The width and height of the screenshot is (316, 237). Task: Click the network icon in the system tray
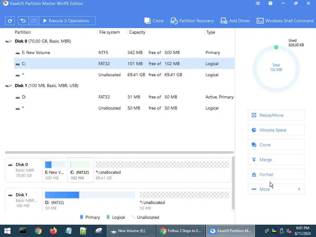click(x=267, y=231)
